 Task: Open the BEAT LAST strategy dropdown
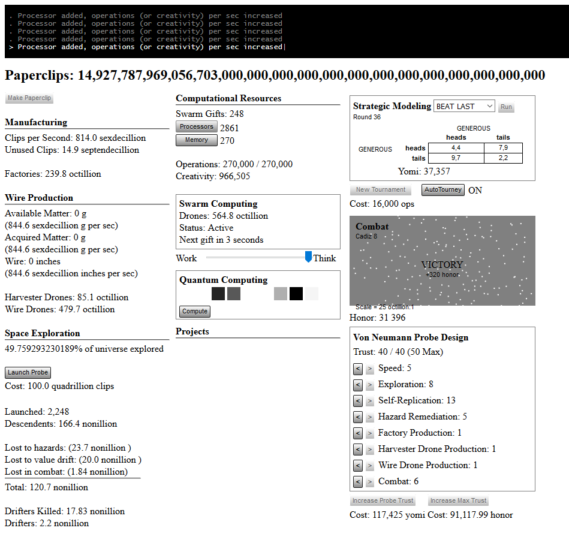pyautogui.click(x=464, y=106)
